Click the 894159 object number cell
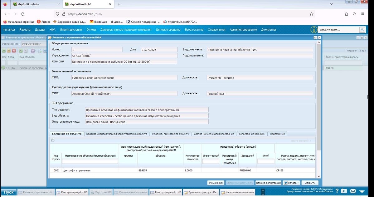 [160, 170]
